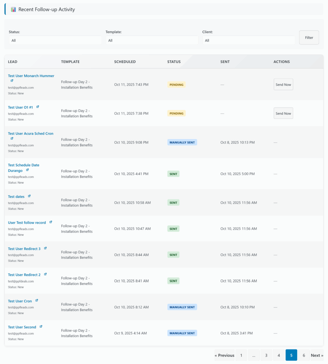Image resolution: width=328 pixels, height=364 pixels.
Task: Open external link icon beside Durango lead
Action: tap(27, 170)
